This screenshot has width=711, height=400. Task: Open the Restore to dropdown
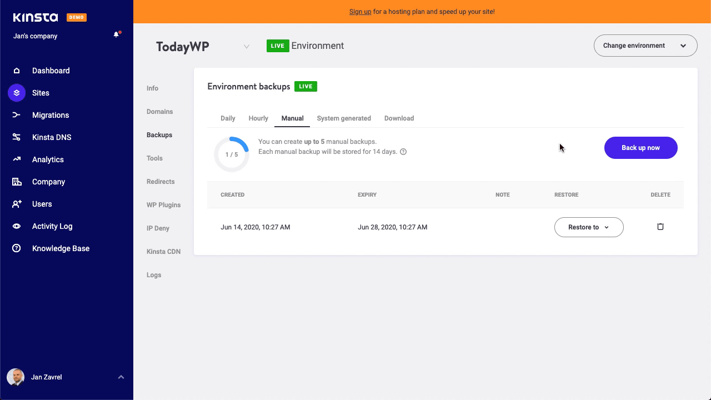tap(589, 227)
